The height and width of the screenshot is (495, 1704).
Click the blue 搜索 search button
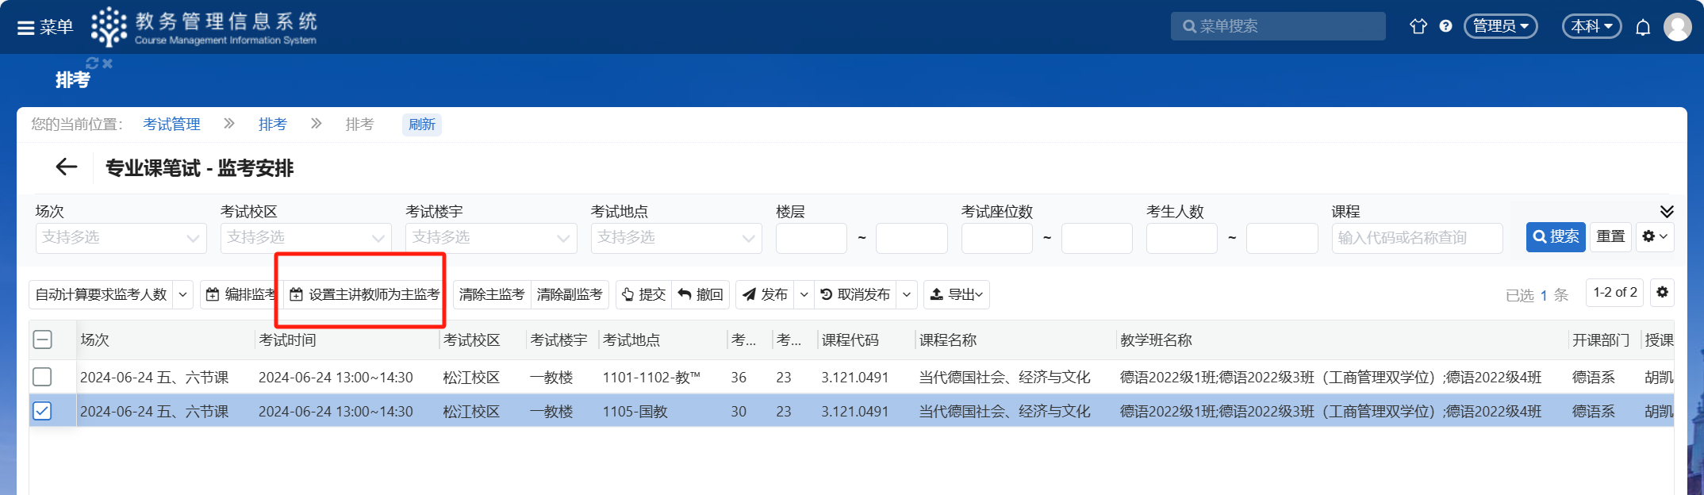1555,236
